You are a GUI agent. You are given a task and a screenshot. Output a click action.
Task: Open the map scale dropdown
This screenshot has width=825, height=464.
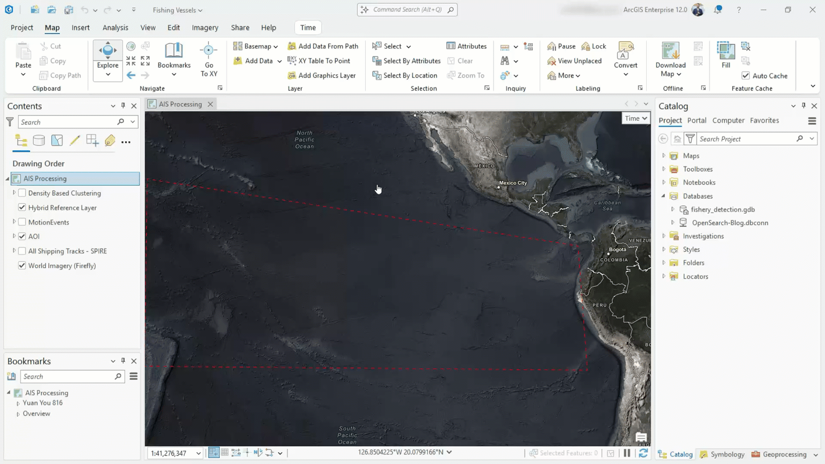(x=198, y=453)
